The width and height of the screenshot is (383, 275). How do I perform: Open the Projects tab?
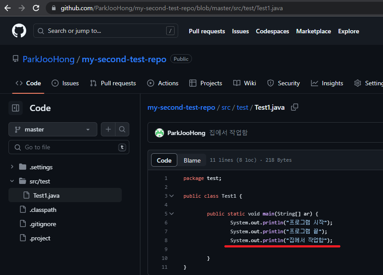pos(206,83)
